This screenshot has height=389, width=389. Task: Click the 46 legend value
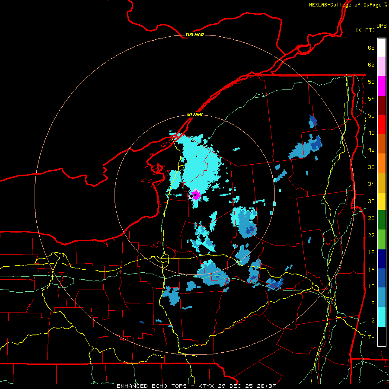point(371,133)
